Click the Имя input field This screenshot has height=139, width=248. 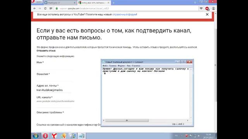pyautogui.click(x=55, y=67)
